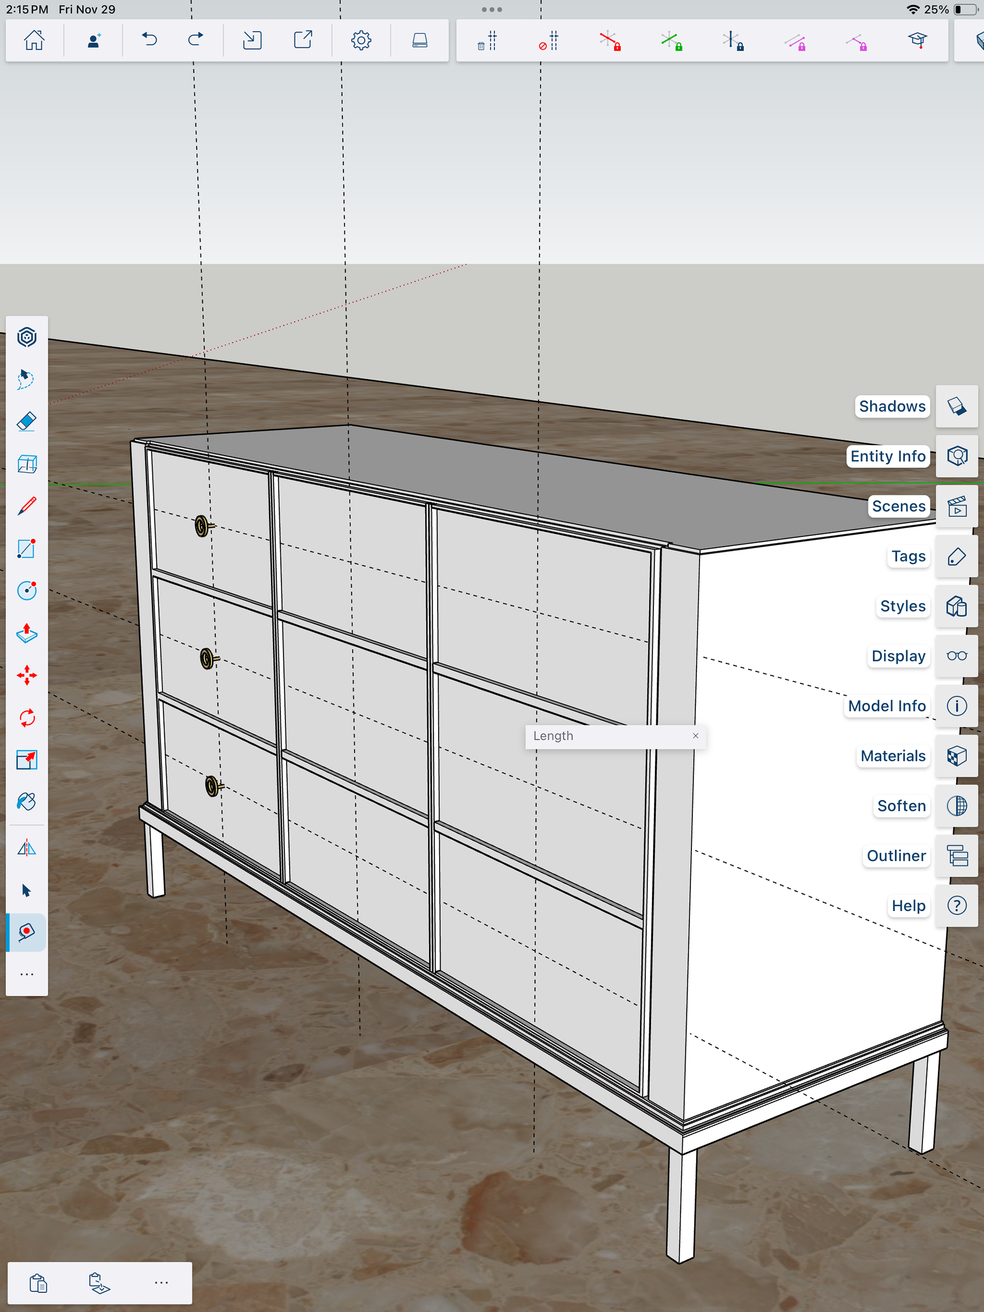This screenshot has width=984, height=1312.
Task: Select the Push/Pull tool
Action: click(x=27, y=633)
